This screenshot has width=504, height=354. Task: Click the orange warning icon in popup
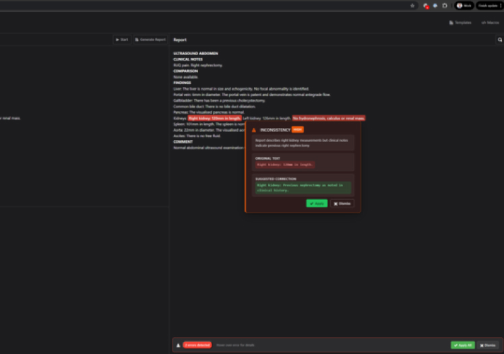pyautogui.click(x=254, y=129)
